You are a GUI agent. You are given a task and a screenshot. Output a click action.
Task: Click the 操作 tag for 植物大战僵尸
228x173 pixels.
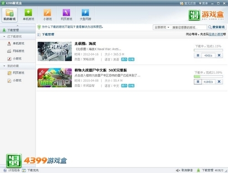tap(124, 86)
